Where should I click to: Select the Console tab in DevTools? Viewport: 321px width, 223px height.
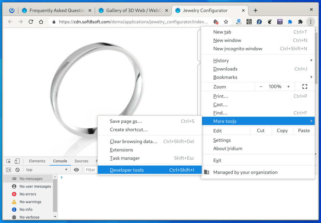[x=60, y=161]
